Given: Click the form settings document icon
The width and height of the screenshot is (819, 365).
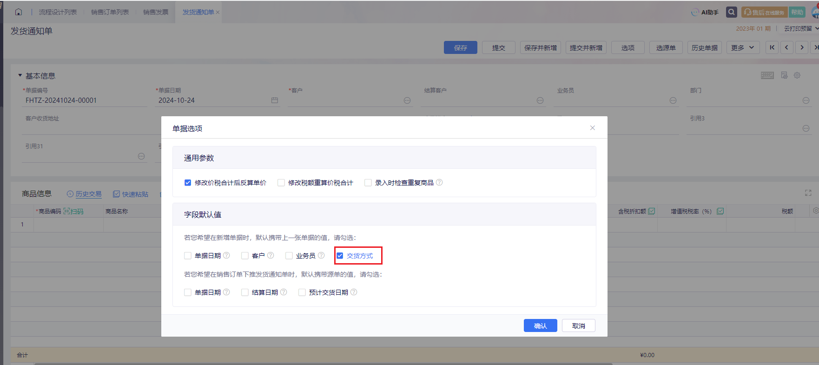Looking at the screenshot, I should pos(784,75).
